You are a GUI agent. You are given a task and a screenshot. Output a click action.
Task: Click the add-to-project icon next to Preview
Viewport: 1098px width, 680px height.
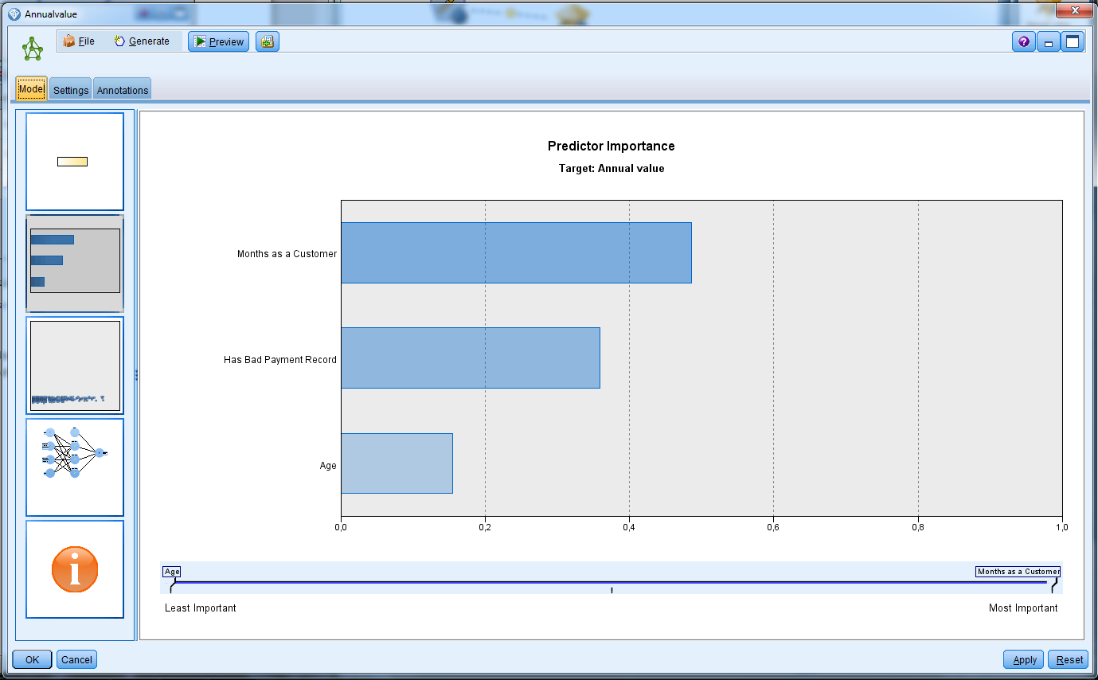click(268, 42)
